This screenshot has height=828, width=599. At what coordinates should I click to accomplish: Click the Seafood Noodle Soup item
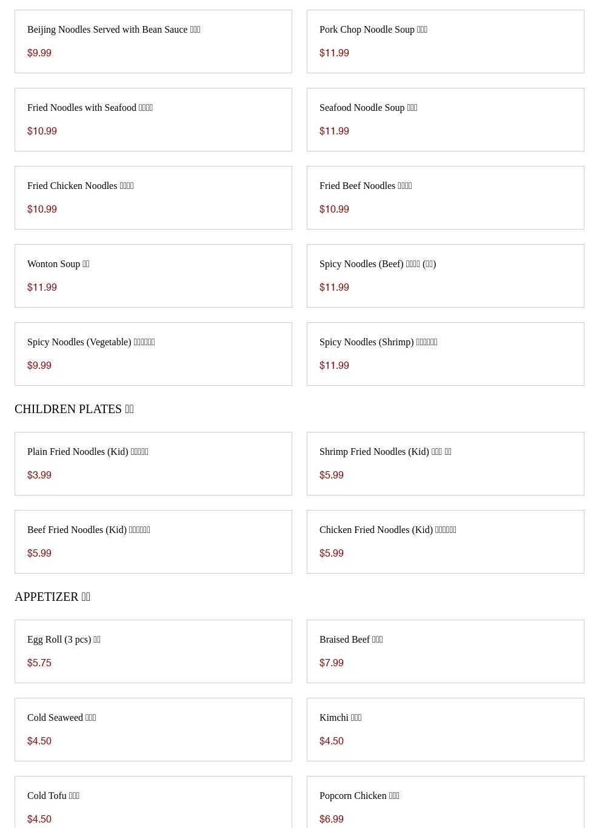pos(445,119)
